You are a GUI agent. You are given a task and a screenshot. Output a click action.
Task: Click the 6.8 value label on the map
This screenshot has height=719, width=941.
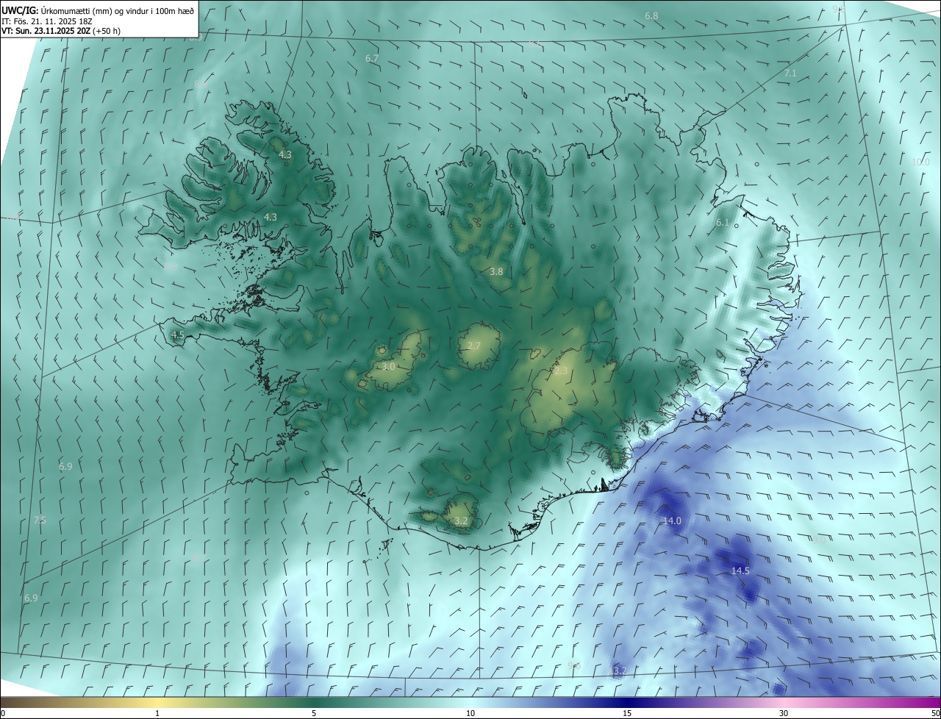click(651, 16)
